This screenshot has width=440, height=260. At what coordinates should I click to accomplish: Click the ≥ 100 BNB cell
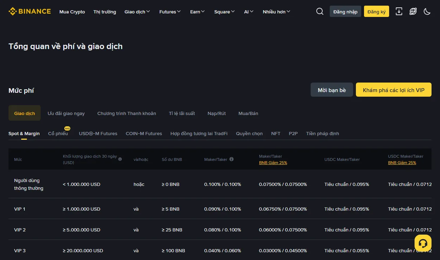[174, 250]
